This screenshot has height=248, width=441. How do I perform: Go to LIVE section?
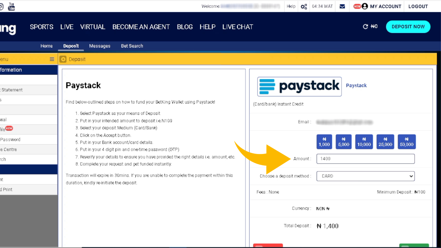67,27
